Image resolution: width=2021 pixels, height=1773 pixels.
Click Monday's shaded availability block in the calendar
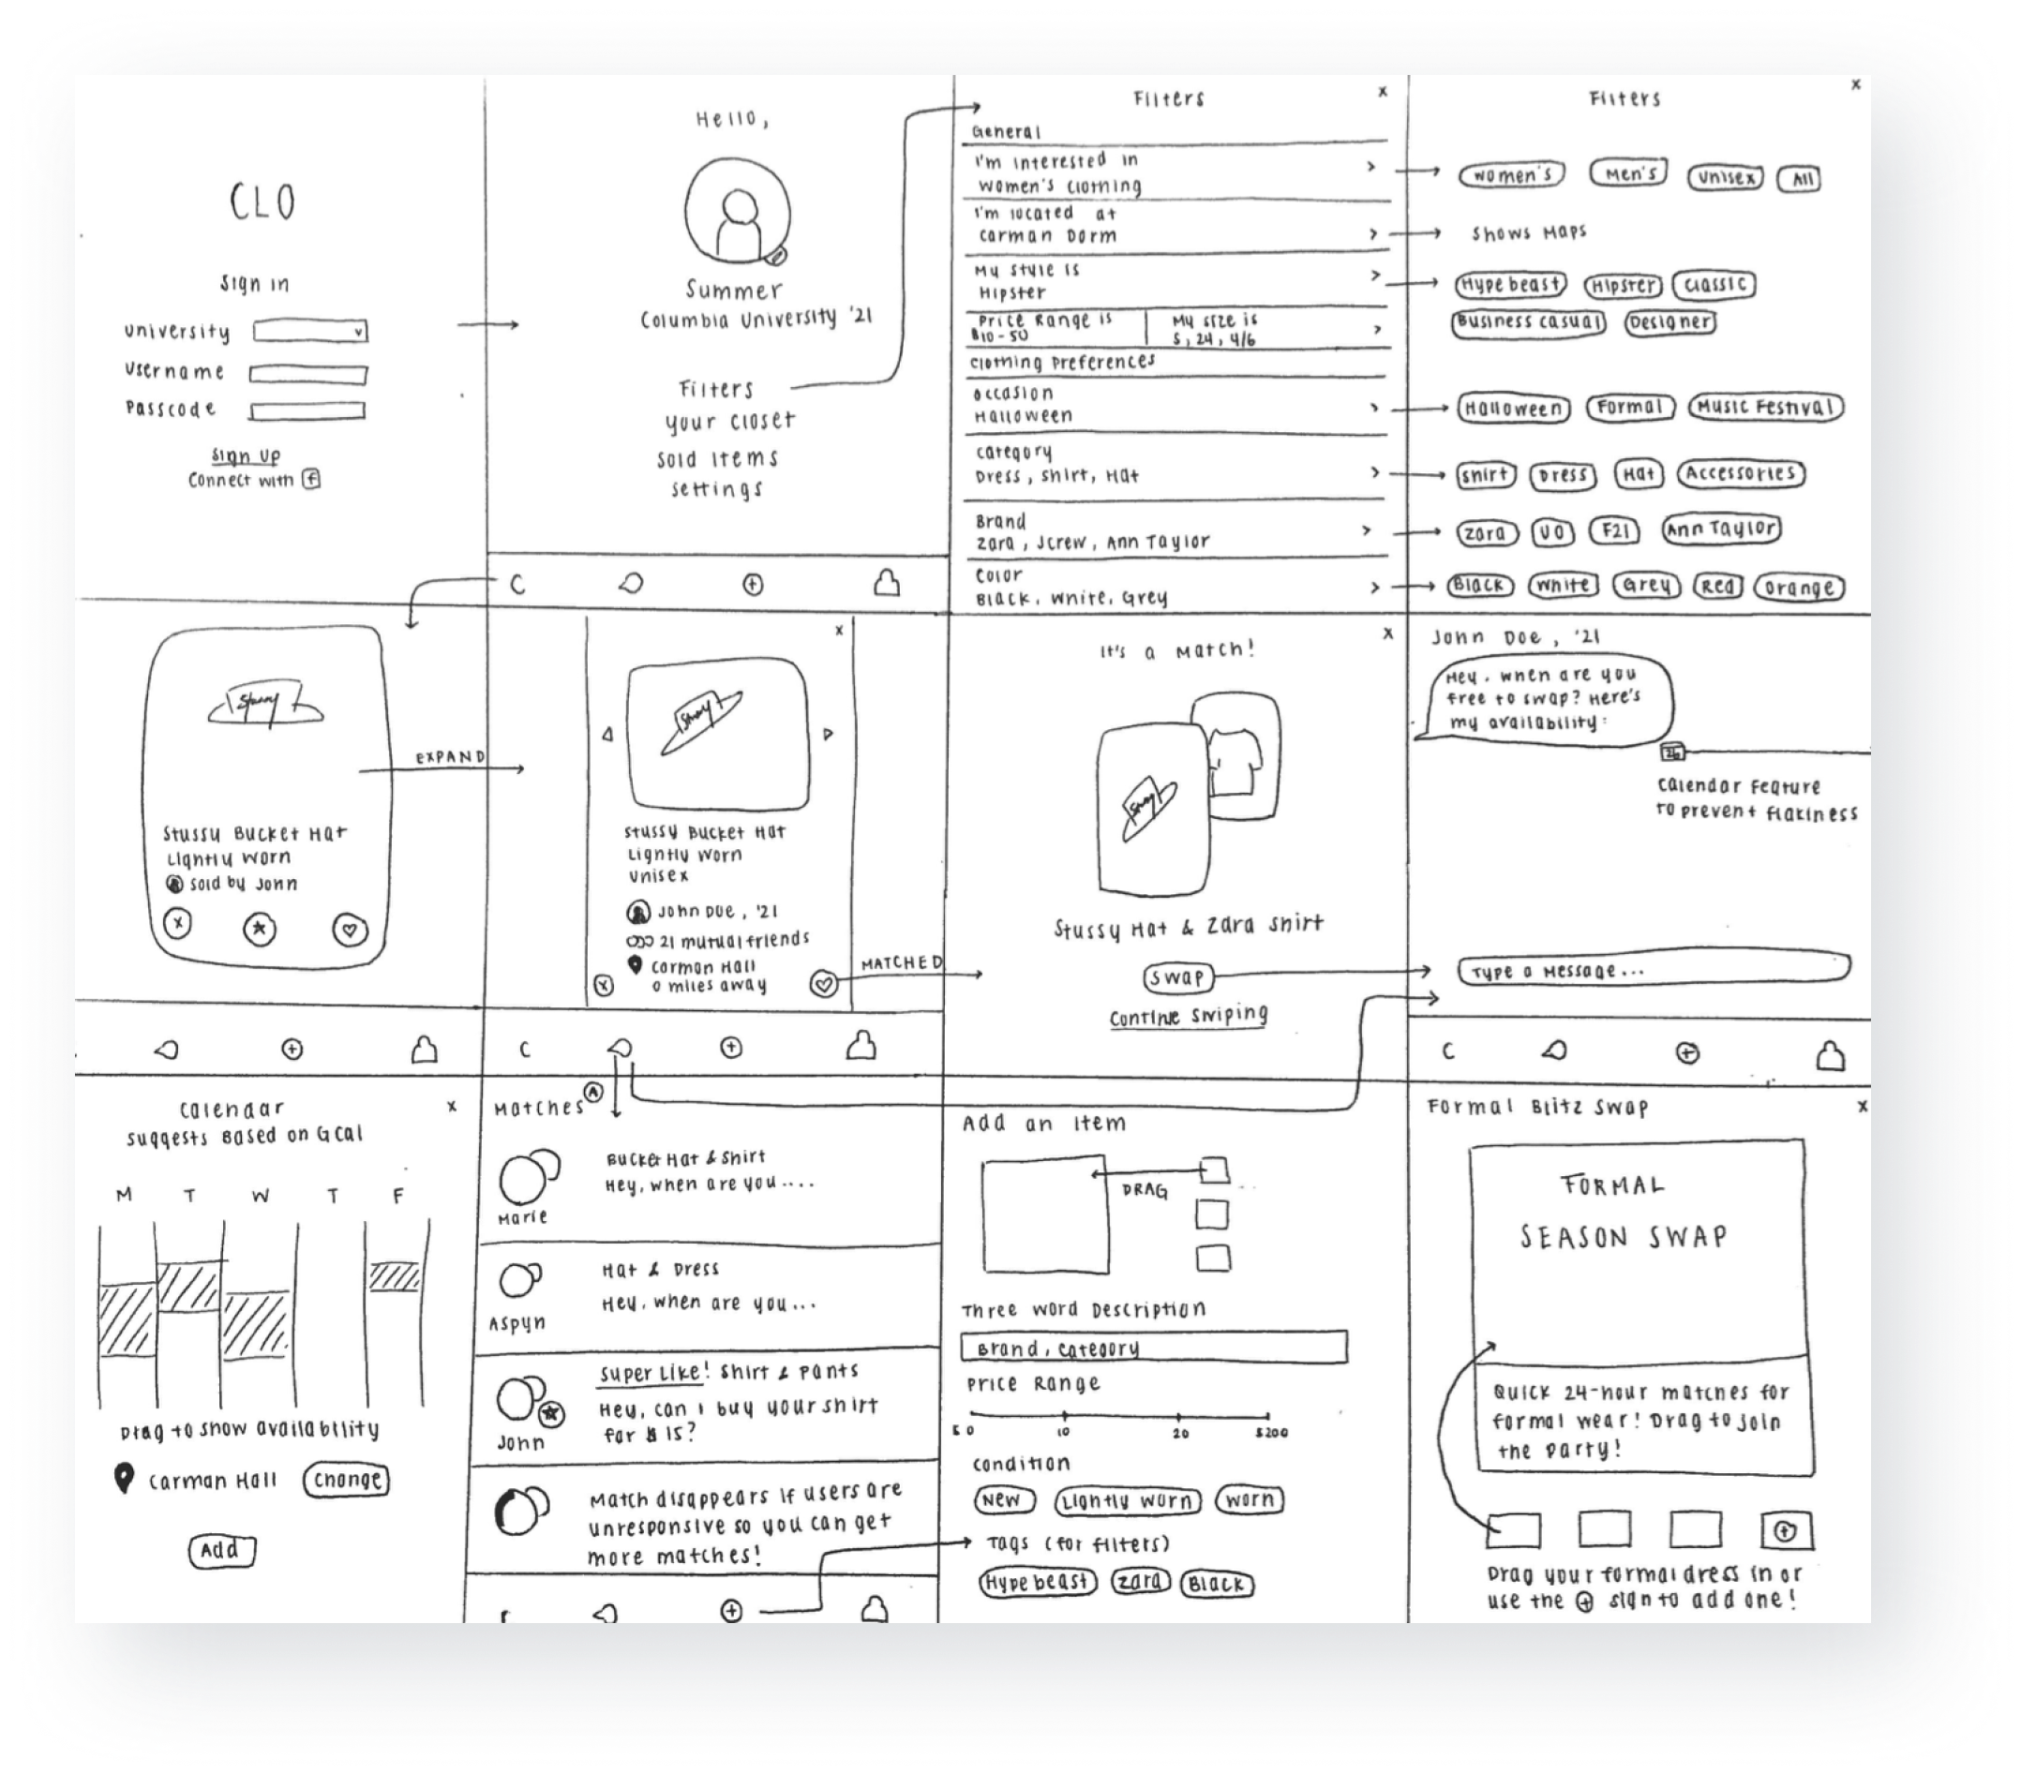127,1319
